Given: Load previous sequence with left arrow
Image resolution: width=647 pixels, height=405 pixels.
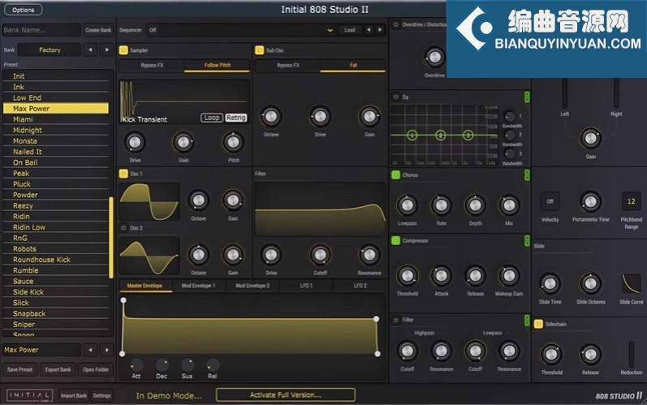Looking at the screenshot, I should pyautogui.click(x=369, y=30).
